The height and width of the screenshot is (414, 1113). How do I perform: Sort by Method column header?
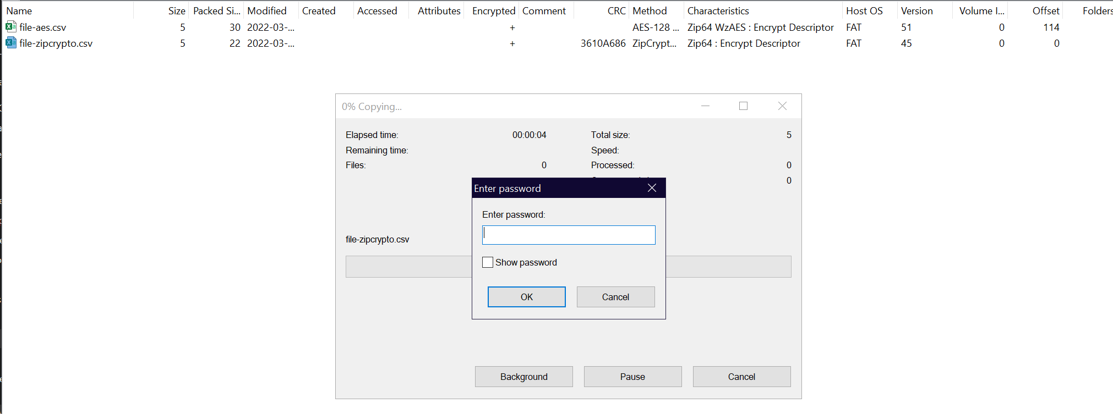[x=650, y=11]
